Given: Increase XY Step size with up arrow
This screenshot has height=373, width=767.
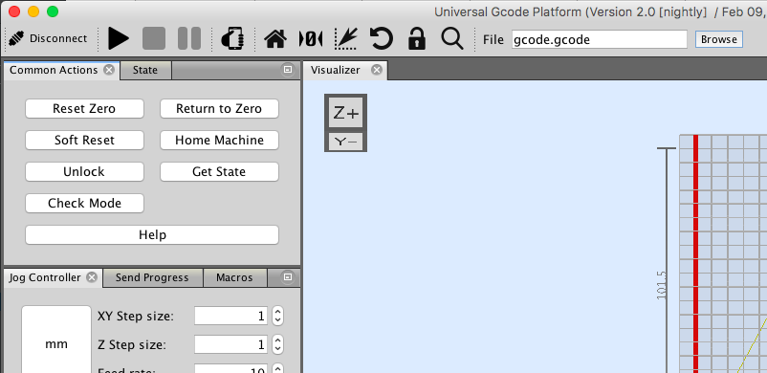Looking at the screenshot, I should click(277, 312).
